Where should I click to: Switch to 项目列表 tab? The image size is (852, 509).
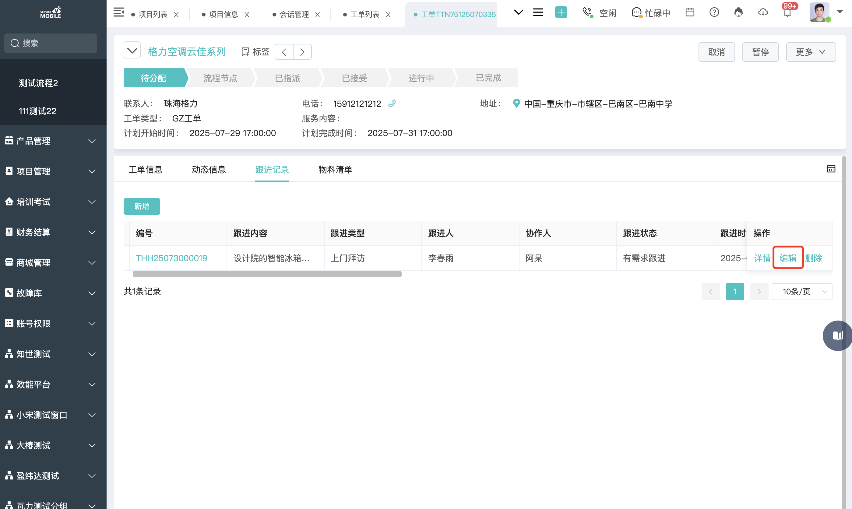[x=153, y=14]
